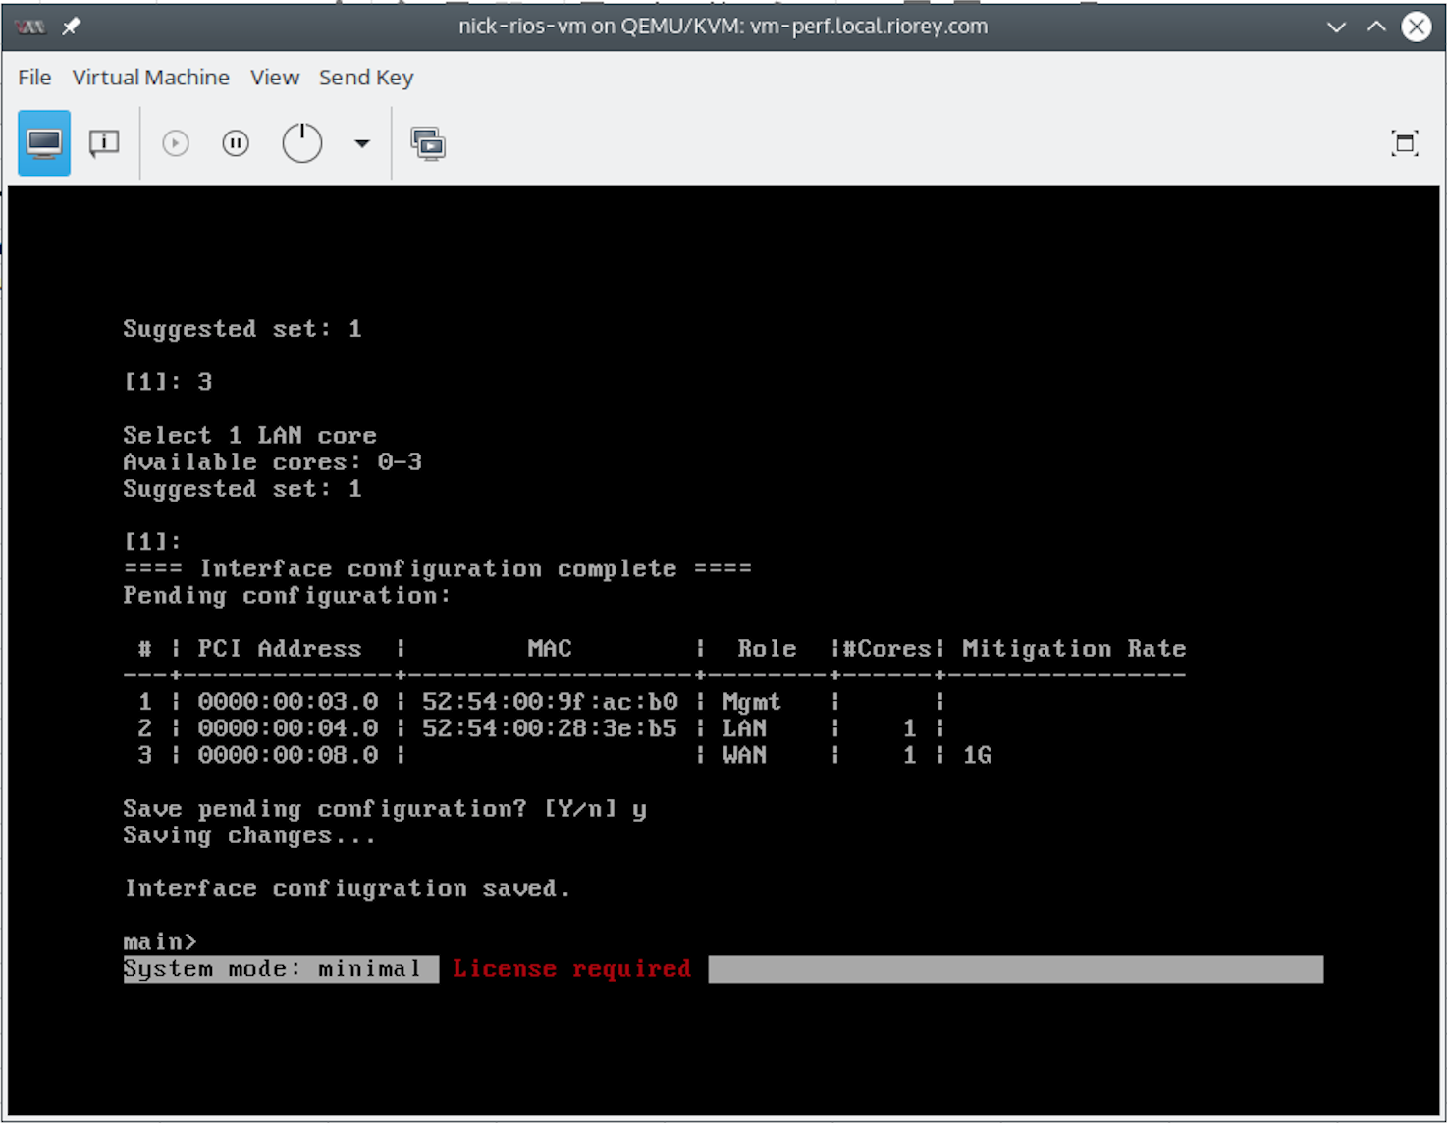Click the 'License required' red text

[x=571, y=969]
